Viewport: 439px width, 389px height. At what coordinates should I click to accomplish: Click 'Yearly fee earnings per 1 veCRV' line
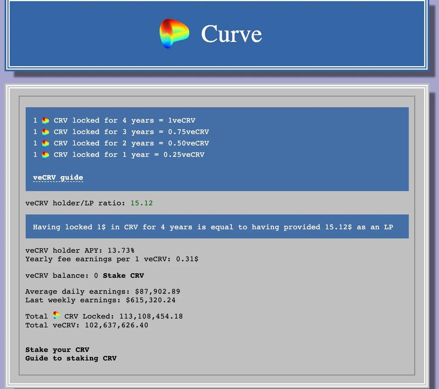[112, 259]
